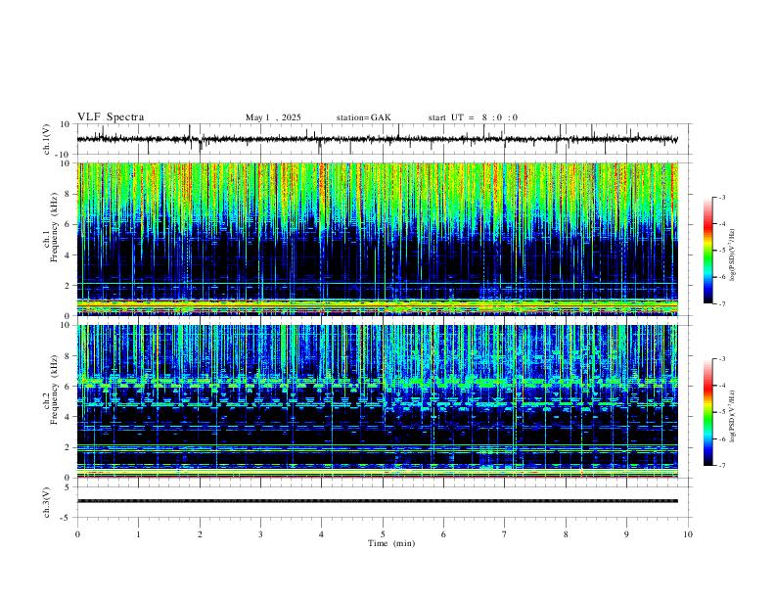The height and width of the screenshot is (599, 775).
Task: Click the "-4" tick on ch.2 color bar
Action: pyautogui.click(x=721, y=386)
